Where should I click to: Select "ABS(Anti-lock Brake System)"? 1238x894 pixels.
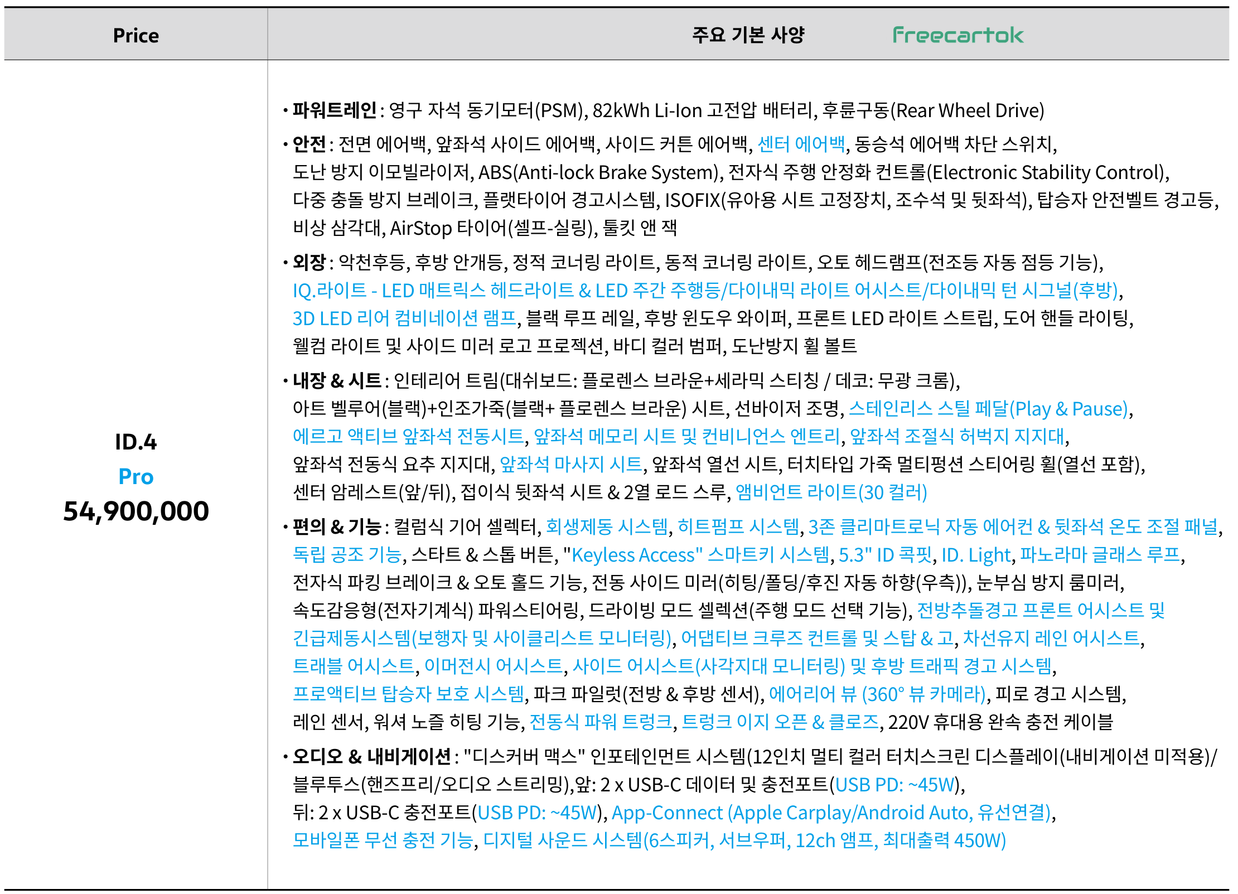pos(598,172)
